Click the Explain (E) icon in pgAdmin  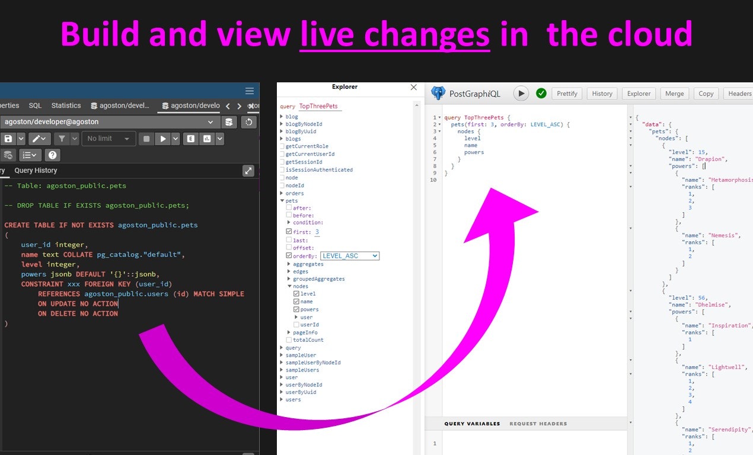pos(190,139)
